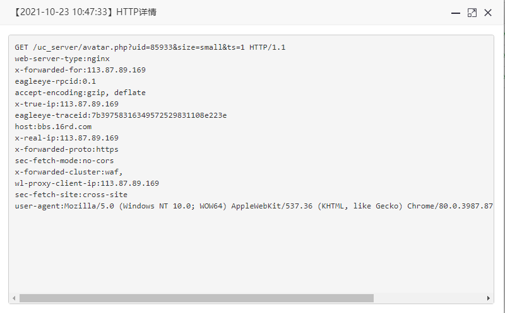This screenshot has height=313, width=505.
Task: Click the GET /uc_server/avatar.php request line
Action: point(150,47)
